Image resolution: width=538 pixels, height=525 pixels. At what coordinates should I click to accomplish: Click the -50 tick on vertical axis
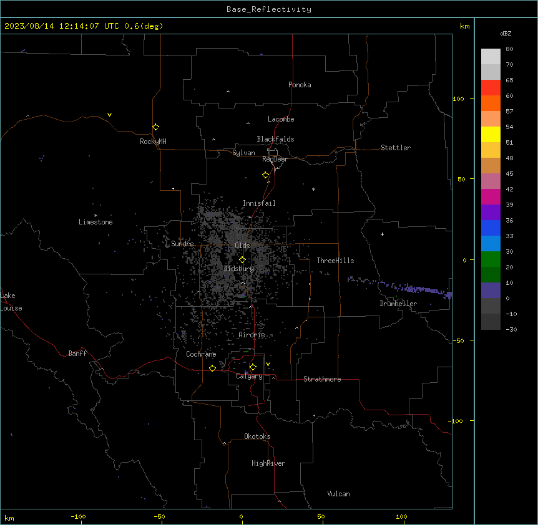point(458,340)
